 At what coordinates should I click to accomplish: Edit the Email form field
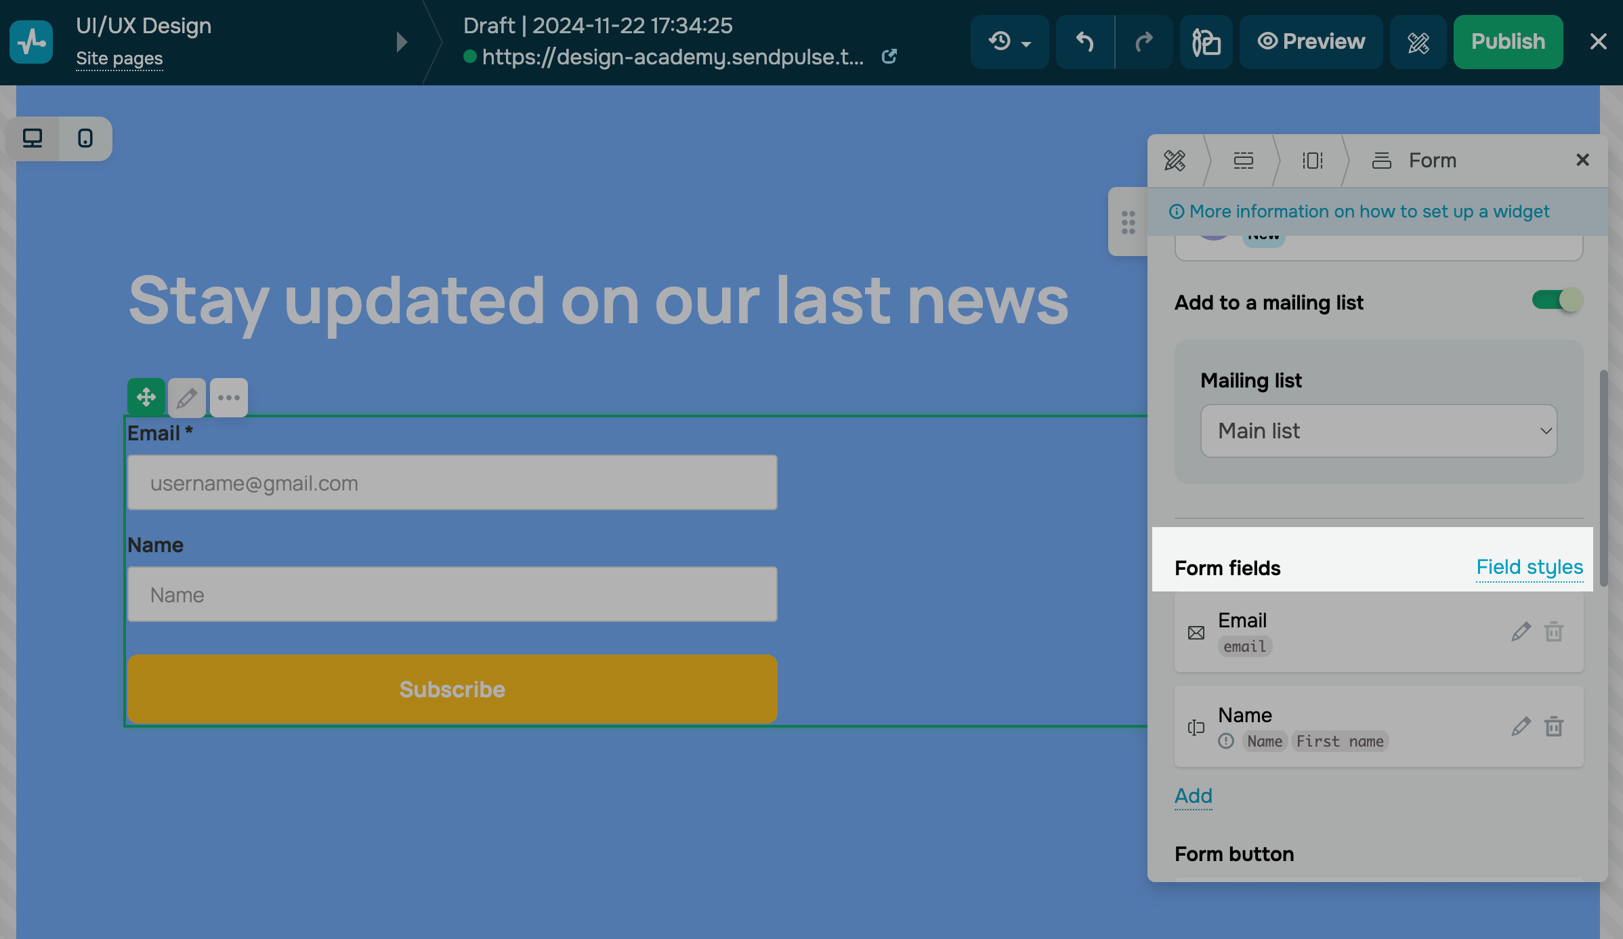(1521, 632)
